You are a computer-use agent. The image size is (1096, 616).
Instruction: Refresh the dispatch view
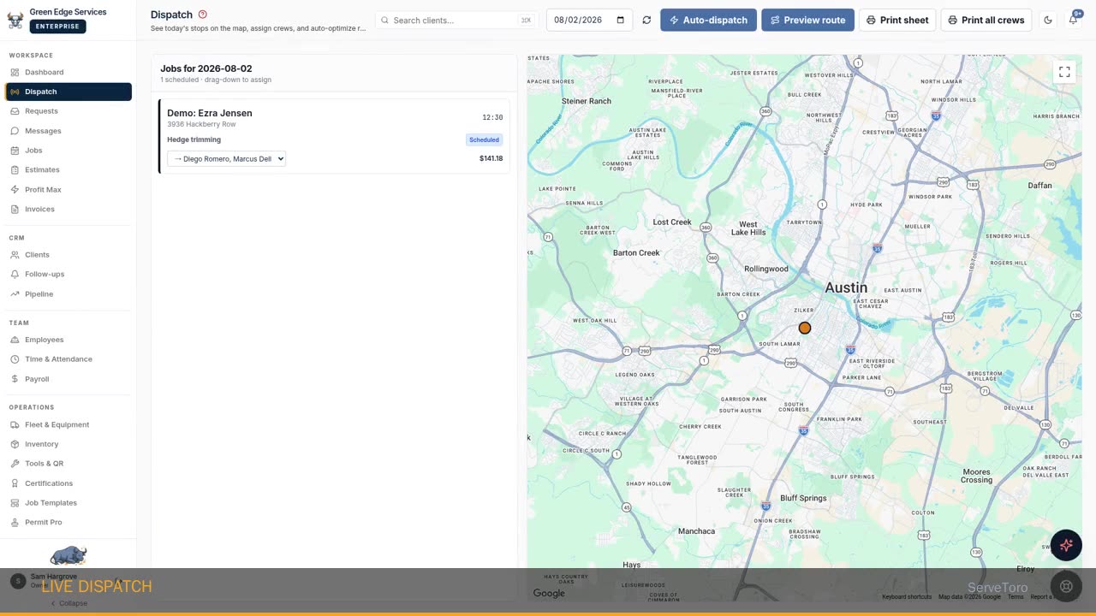(x=646, y=20)
